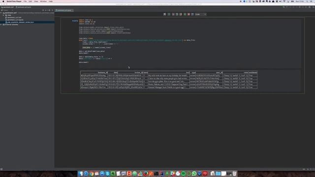
Task: Open Google Chrome from the Dock
Action: click(x=92, y=174)
